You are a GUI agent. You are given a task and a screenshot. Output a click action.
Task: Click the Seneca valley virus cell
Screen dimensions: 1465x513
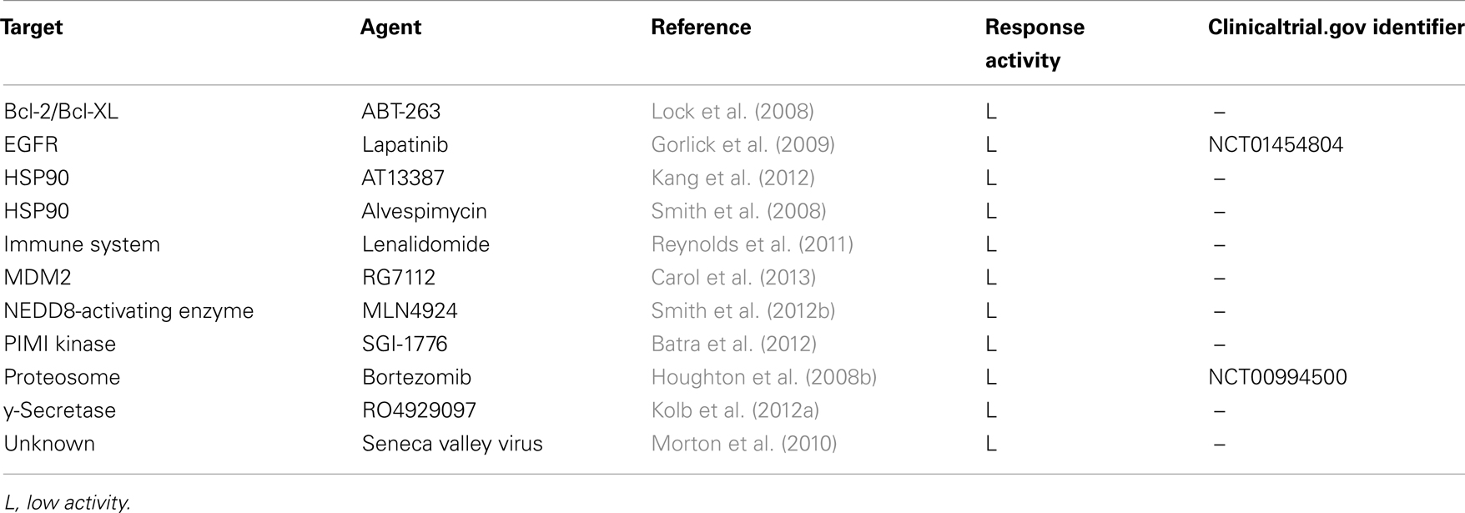[x=452, y=444]
